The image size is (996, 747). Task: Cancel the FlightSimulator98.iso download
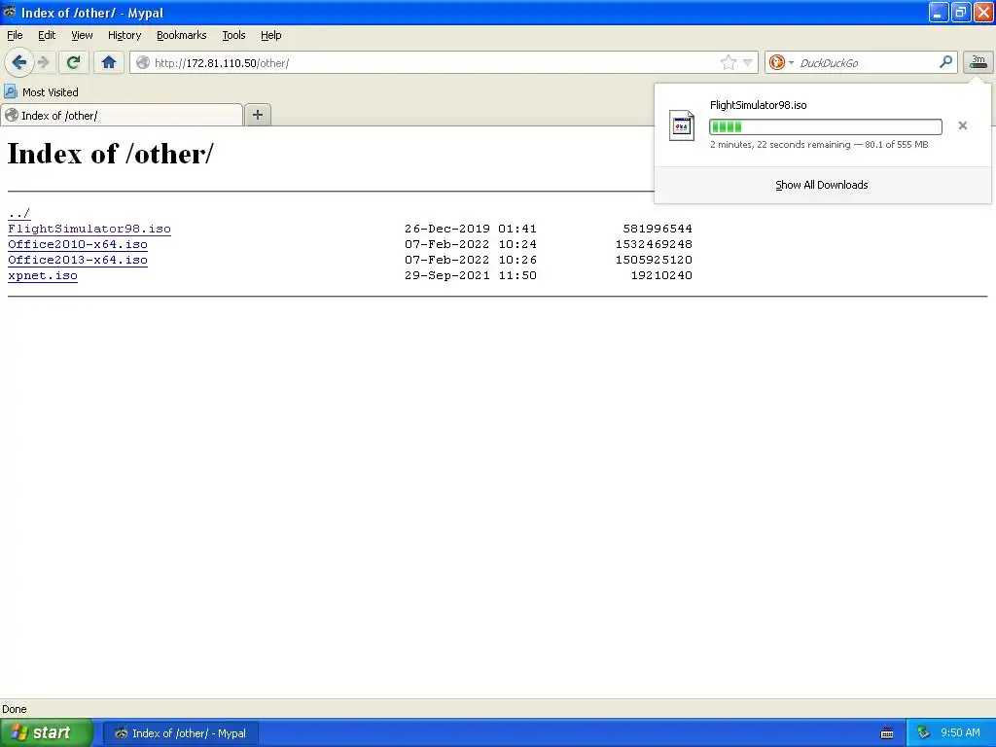[x=962, y=125]
